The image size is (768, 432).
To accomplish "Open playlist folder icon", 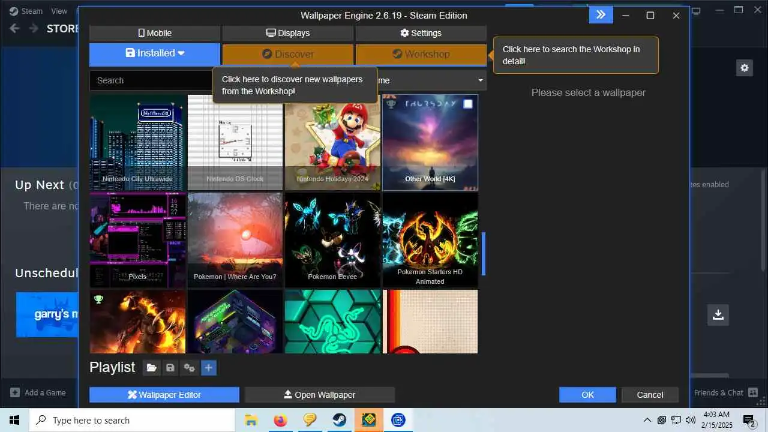I will (x=152, y=368).
